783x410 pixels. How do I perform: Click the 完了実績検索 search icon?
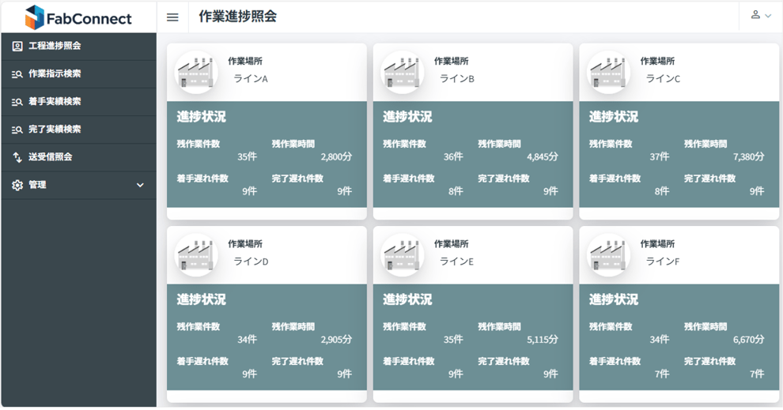17,130
